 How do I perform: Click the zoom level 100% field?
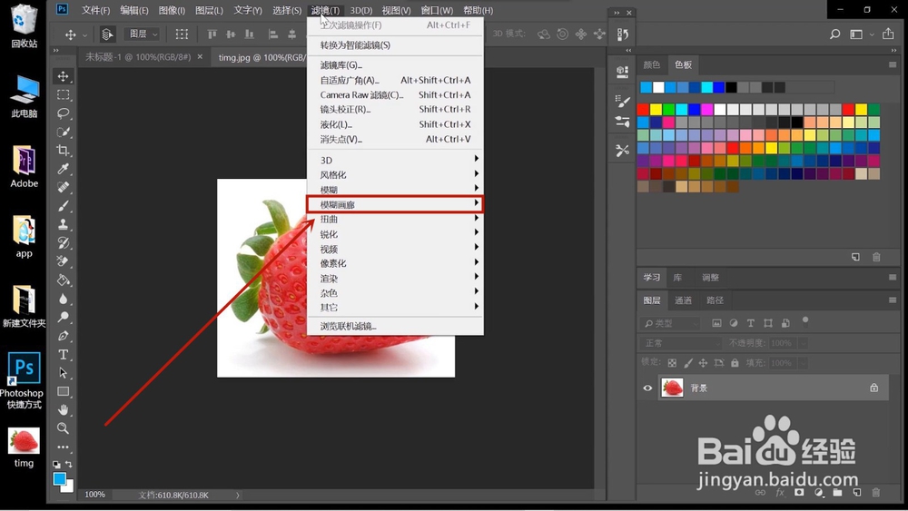pyautogui.click(x=95, y=495)
